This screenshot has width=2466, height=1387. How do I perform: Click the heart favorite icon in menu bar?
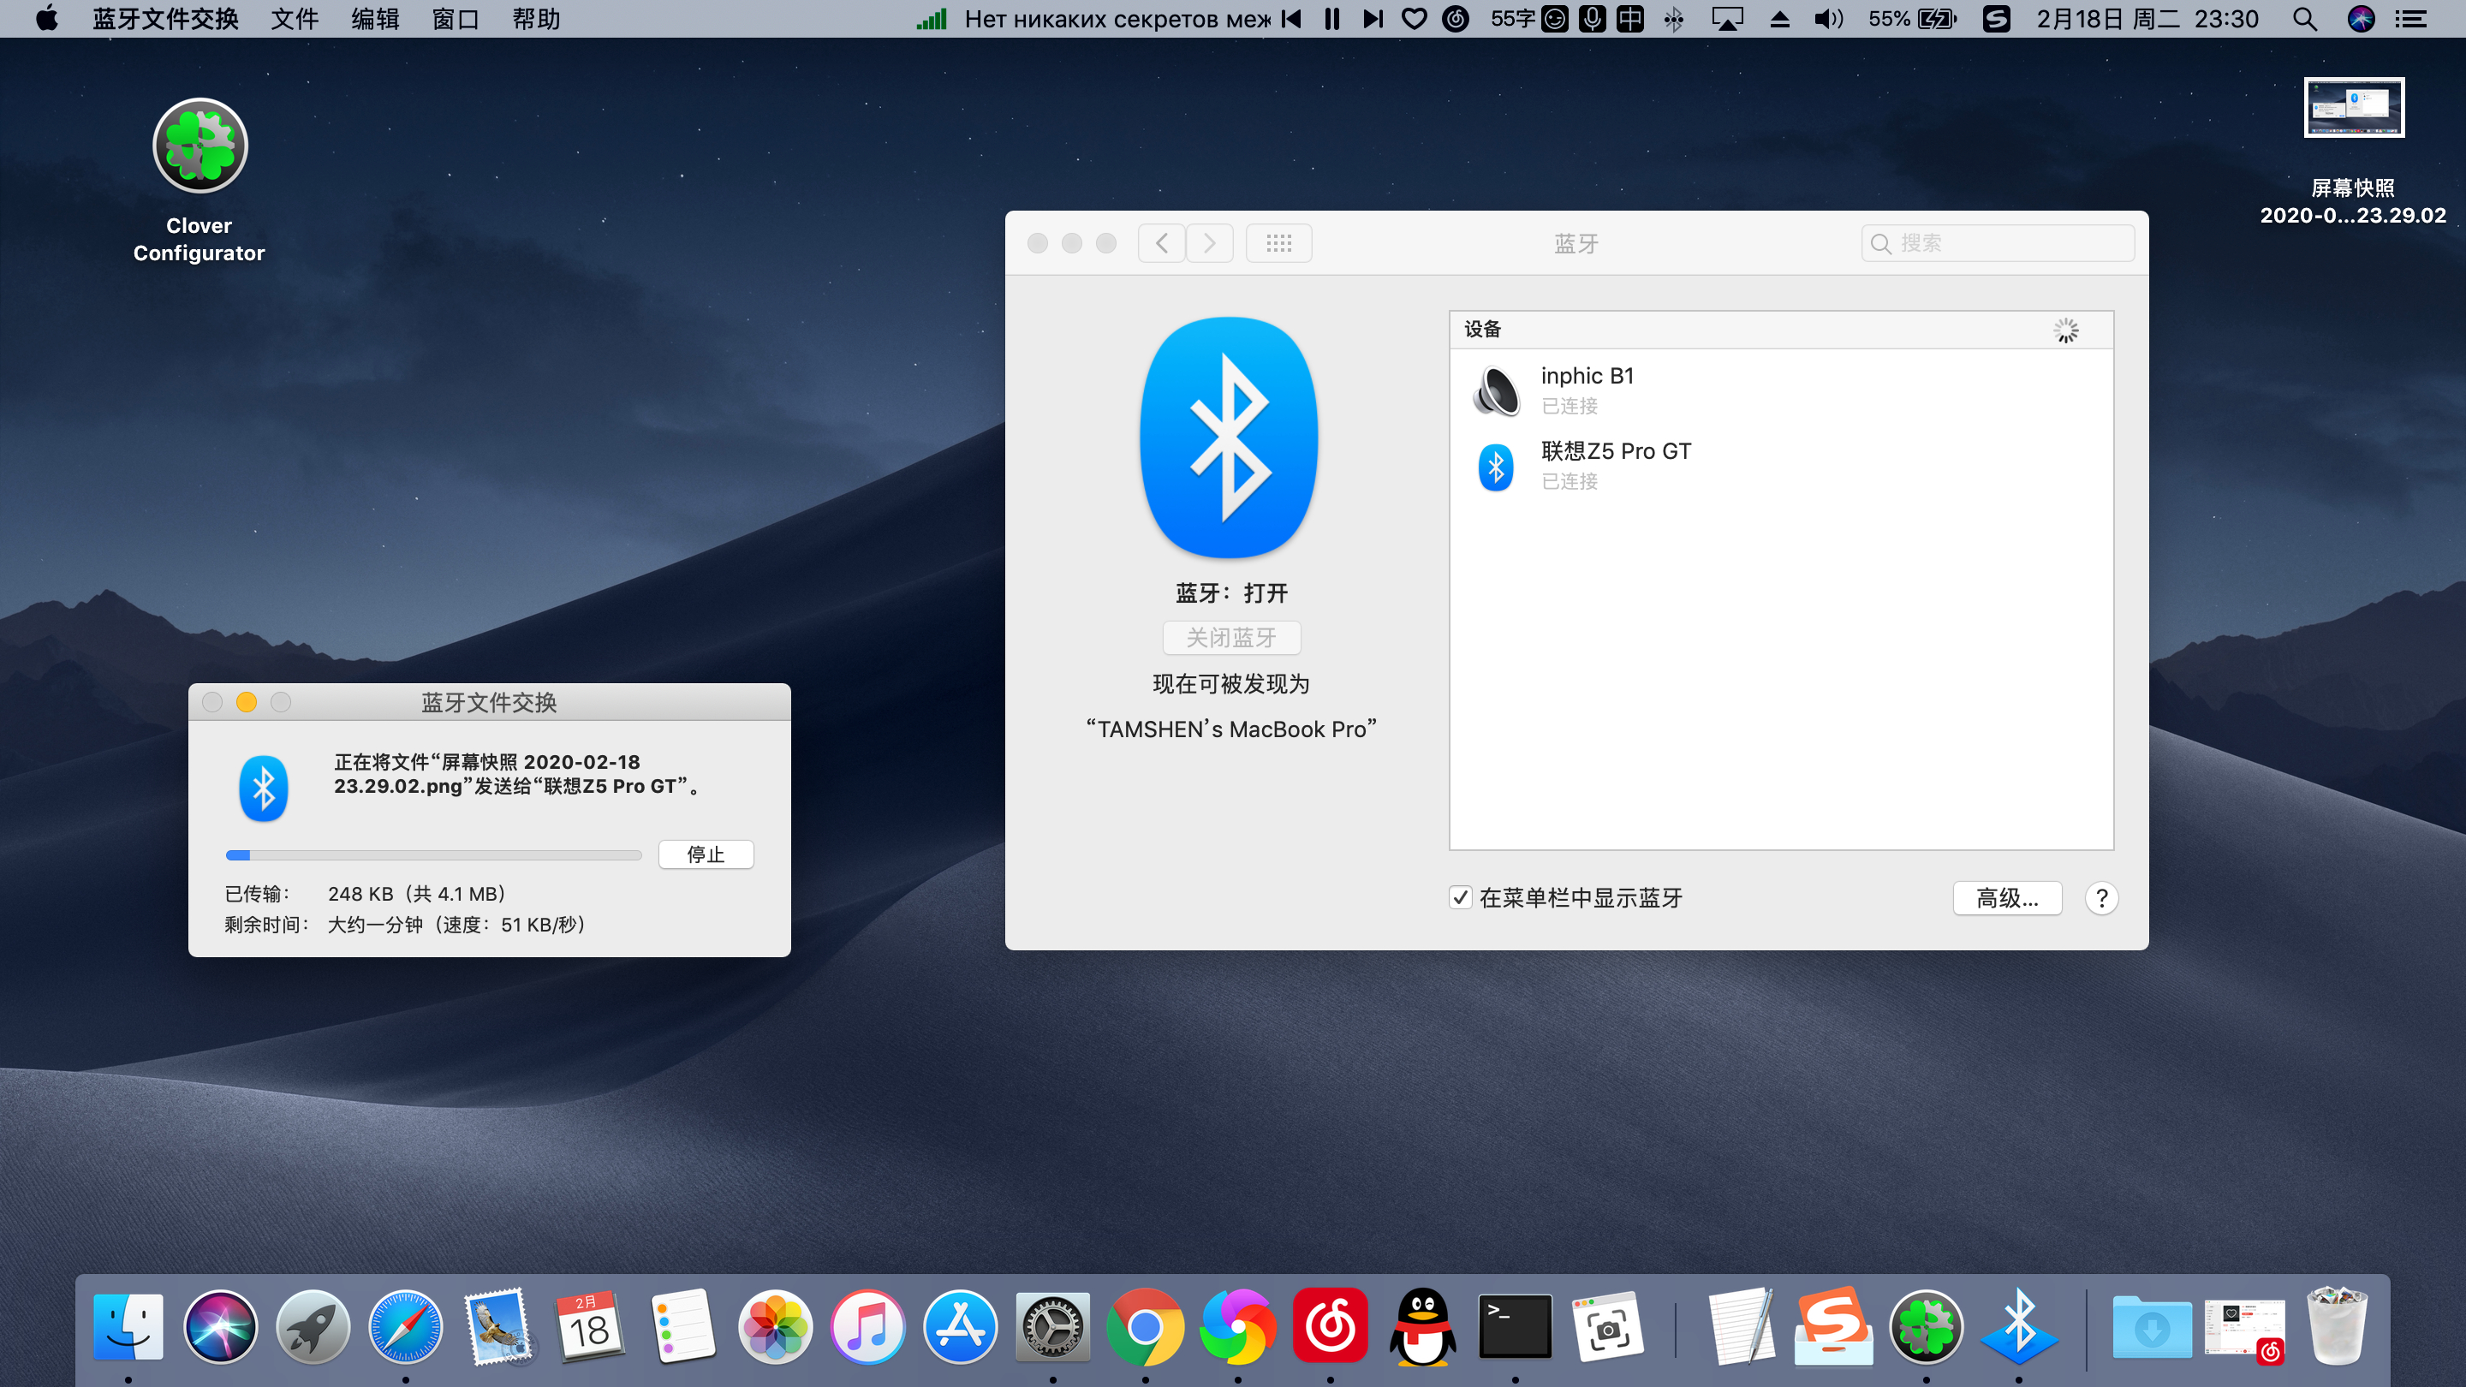(x=1414, y=19)
